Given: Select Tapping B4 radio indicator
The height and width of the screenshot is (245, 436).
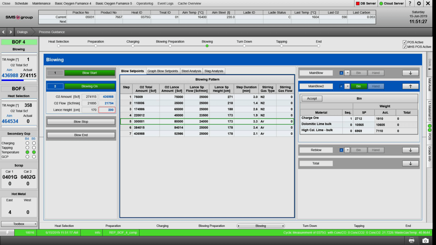Looking at the screenshot, I should click(27, 148).
